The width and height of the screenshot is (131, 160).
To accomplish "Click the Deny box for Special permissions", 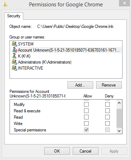I will (x=107, y=130).
